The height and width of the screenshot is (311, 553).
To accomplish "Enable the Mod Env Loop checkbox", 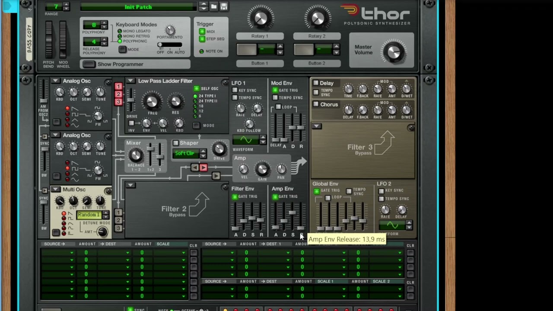I will [x=278, y=107].
